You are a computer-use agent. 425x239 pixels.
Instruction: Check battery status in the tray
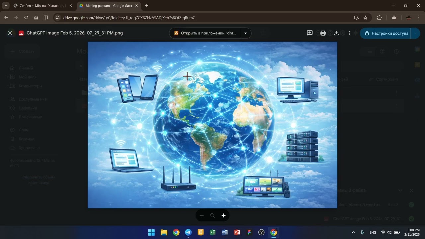(x=397, y=232)
